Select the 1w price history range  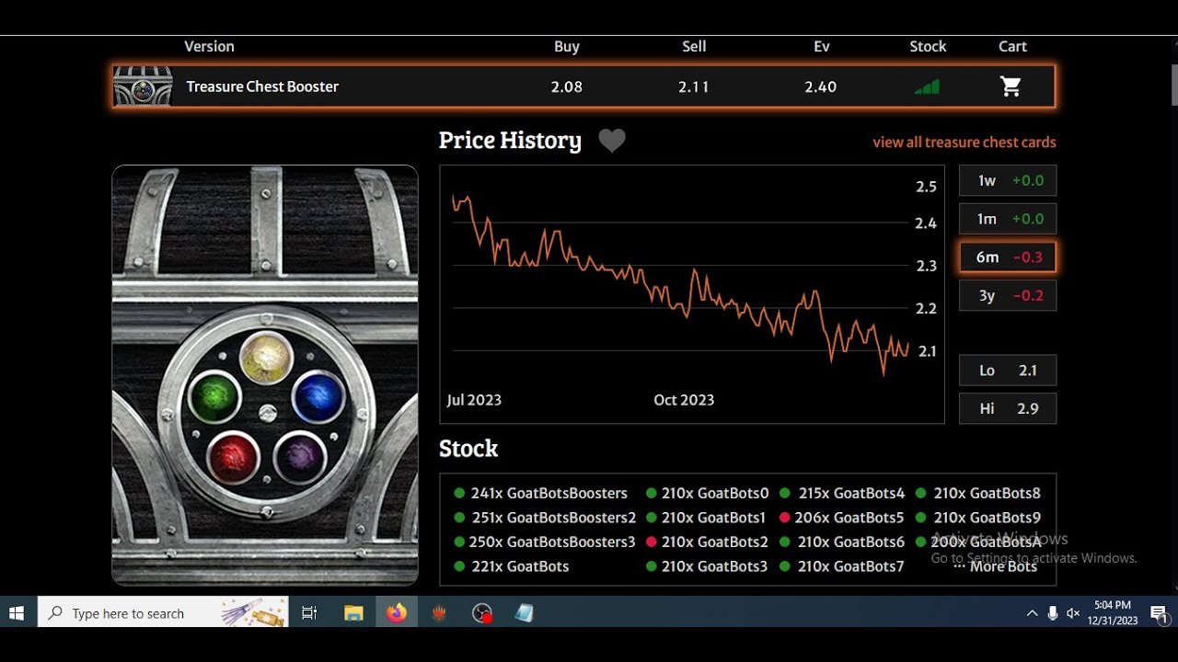tap(1008, 180)
